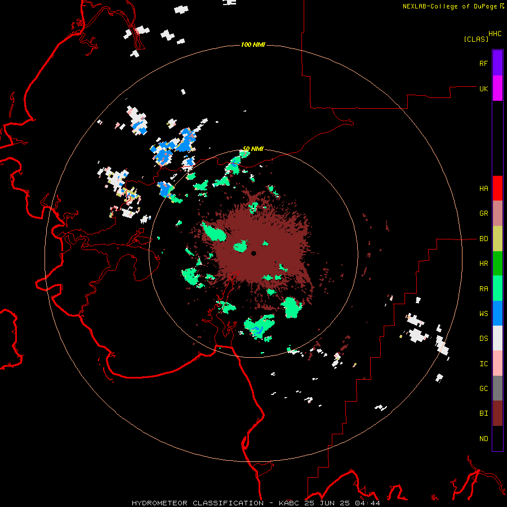Viewport: 507px width, 507px height.
Task: Click the KABC station identifier
Action: point(288,503)
